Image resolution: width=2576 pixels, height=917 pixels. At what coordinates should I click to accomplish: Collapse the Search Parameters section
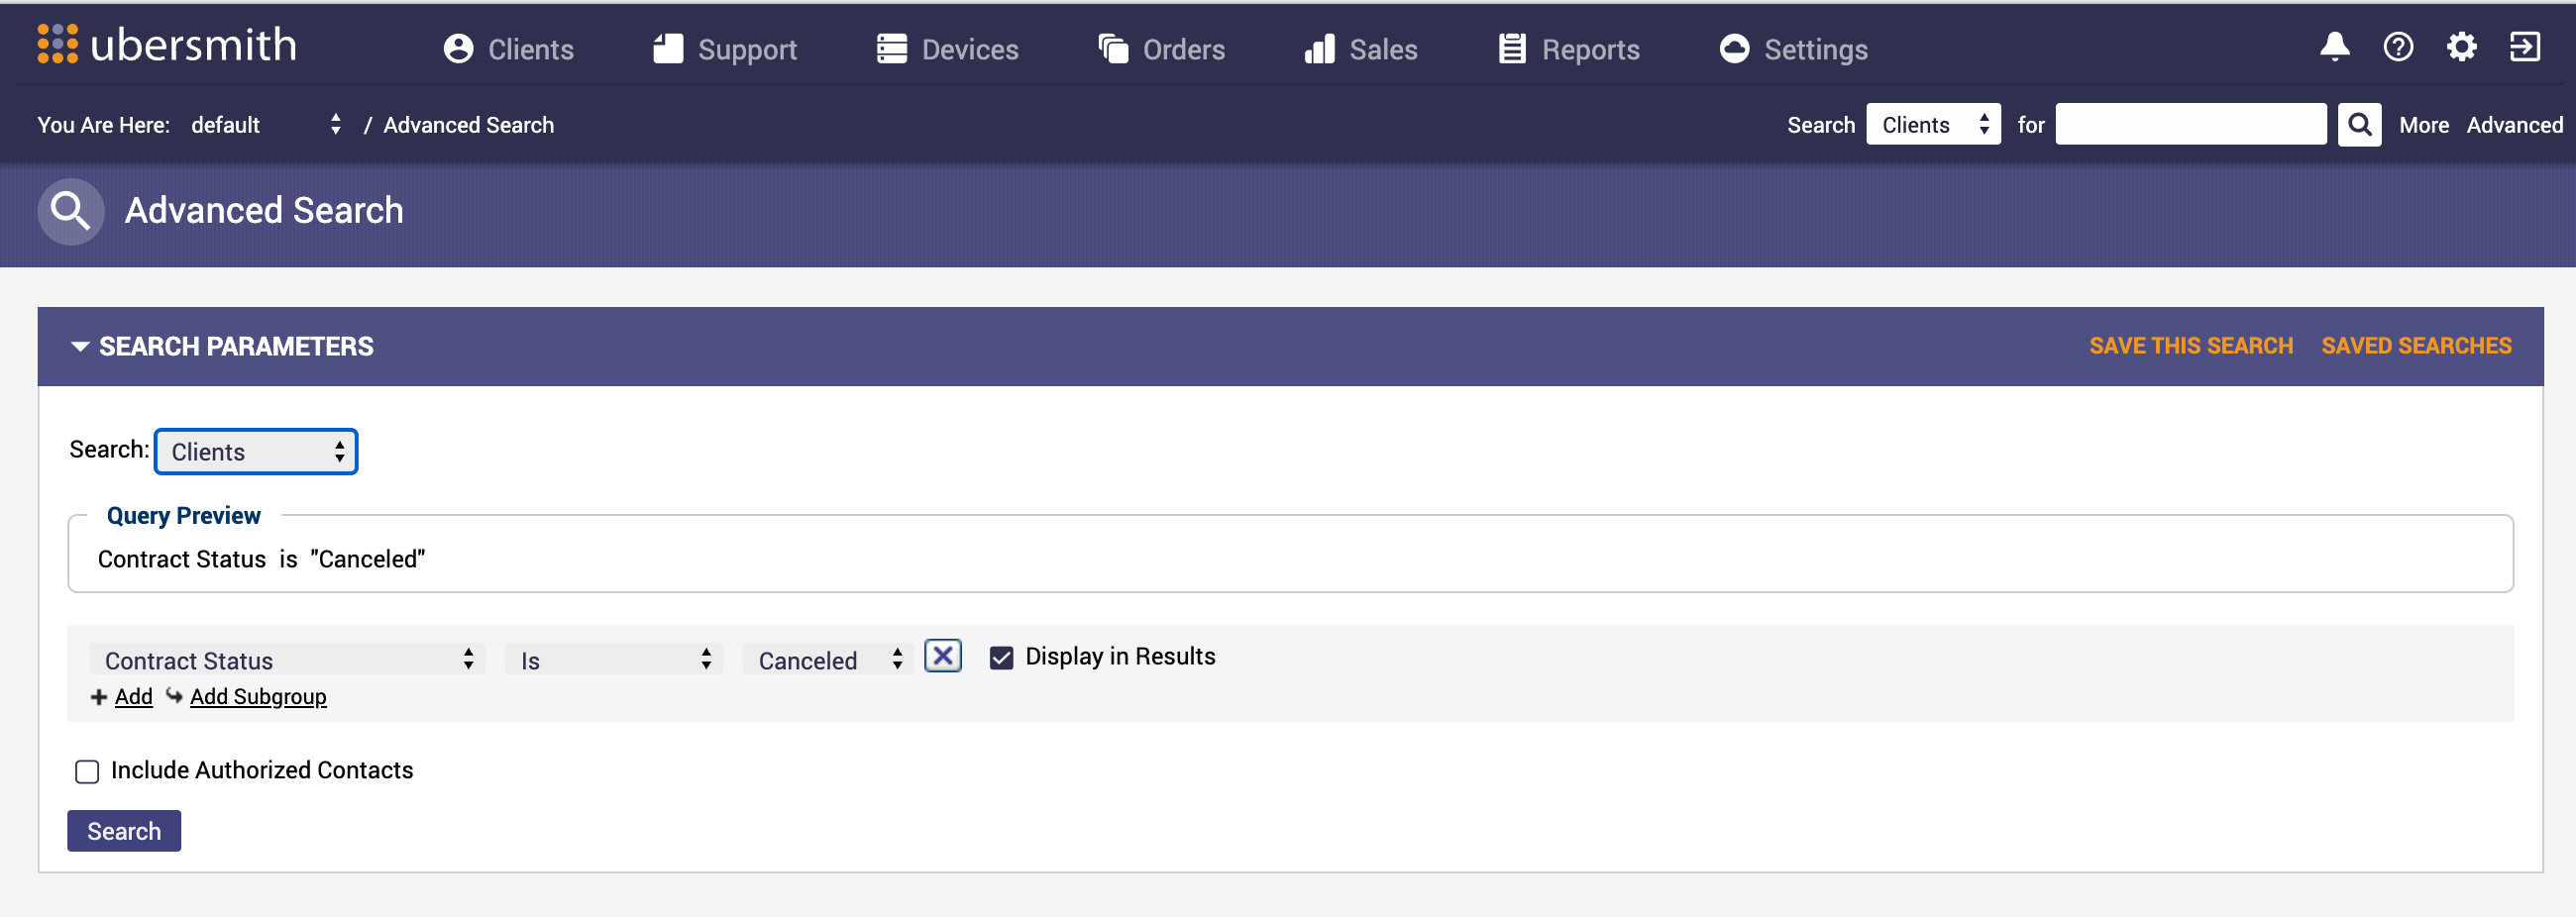80,347
